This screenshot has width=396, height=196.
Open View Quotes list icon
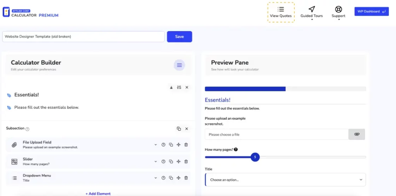pos(281,9)
